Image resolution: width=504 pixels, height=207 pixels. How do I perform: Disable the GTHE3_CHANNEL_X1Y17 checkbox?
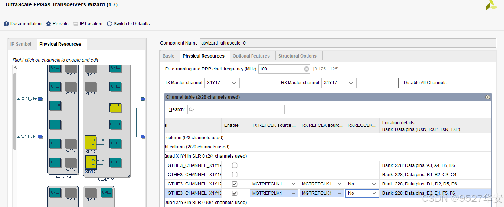click(x=235, y=184)
